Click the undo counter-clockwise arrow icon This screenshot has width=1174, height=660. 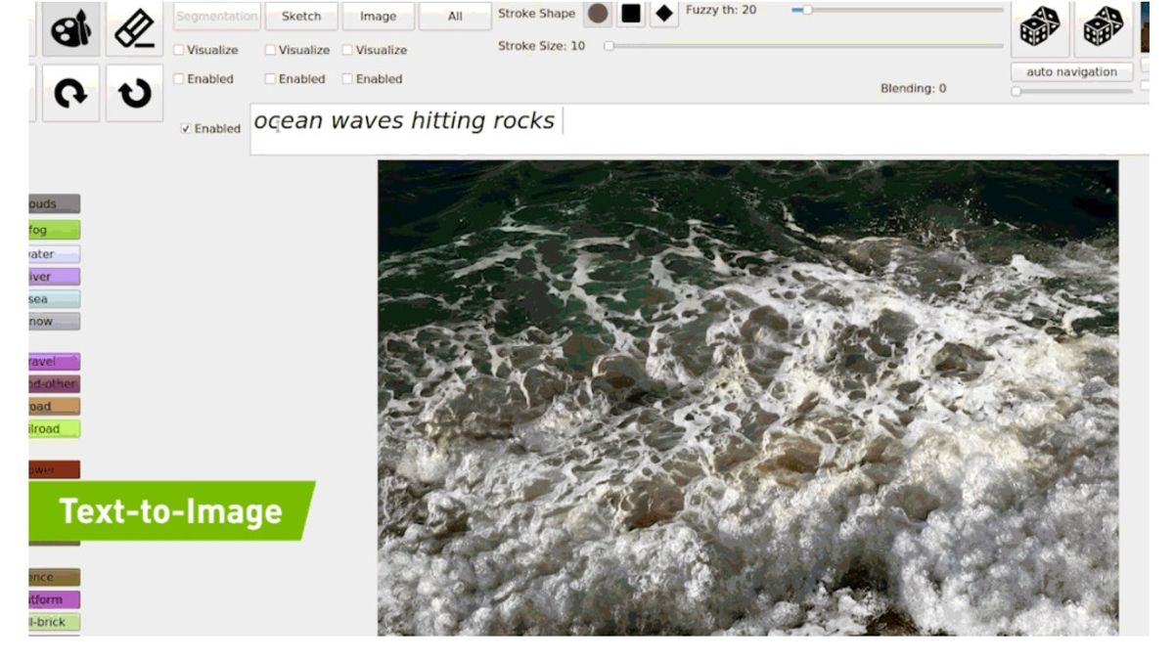(134, 93)
